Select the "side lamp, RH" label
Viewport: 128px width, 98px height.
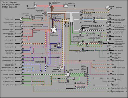click(x=9, y=37)
